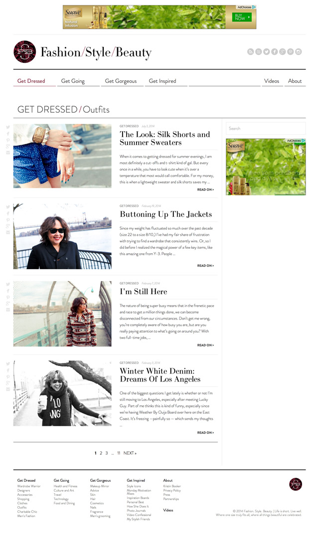
Task: Open the YouTube icon in header
Action: tap(259, 51)
